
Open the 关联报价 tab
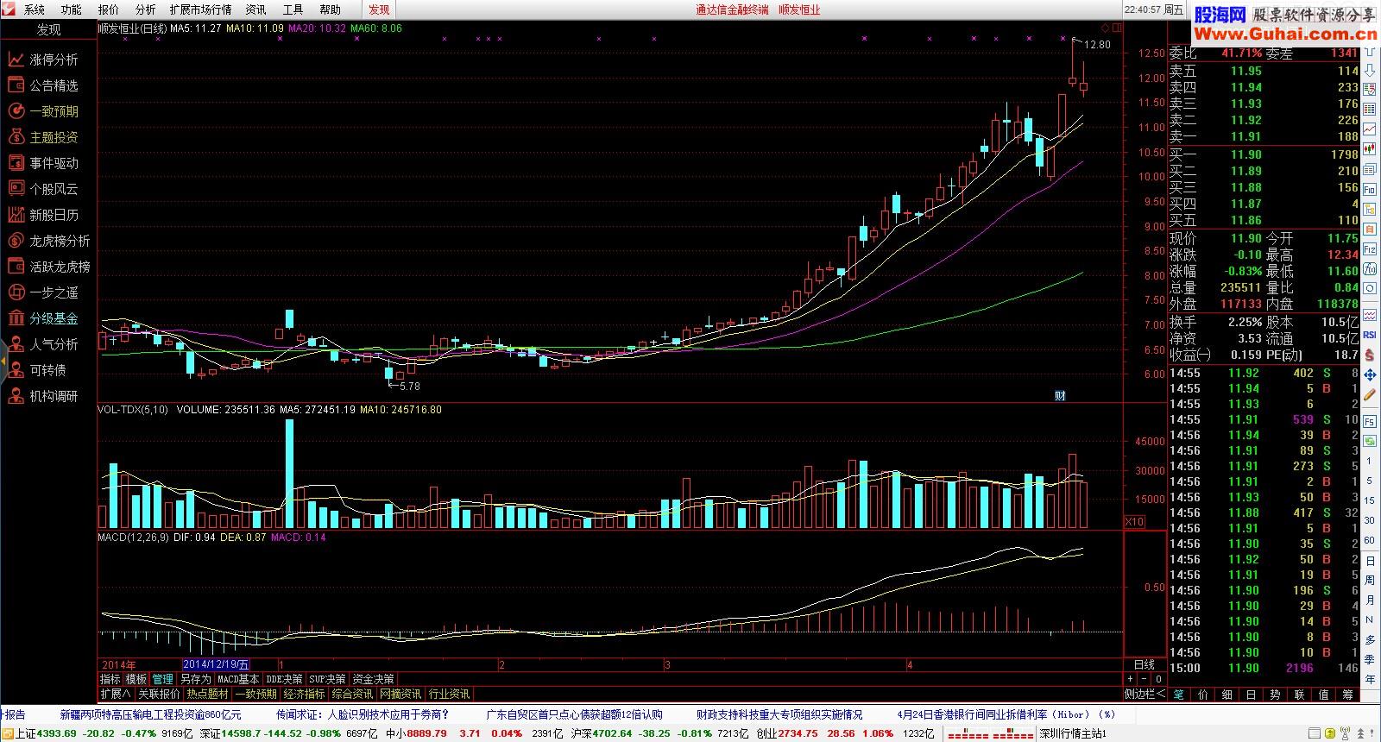(160, 694)
